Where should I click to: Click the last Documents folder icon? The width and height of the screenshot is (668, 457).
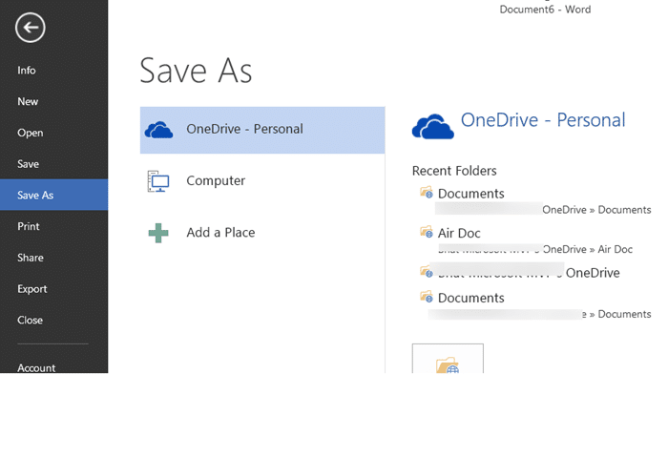[x=427, y=297]
